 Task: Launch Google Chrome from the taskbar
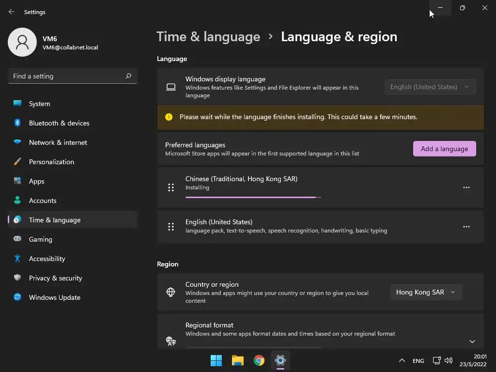tap(259, 360)
